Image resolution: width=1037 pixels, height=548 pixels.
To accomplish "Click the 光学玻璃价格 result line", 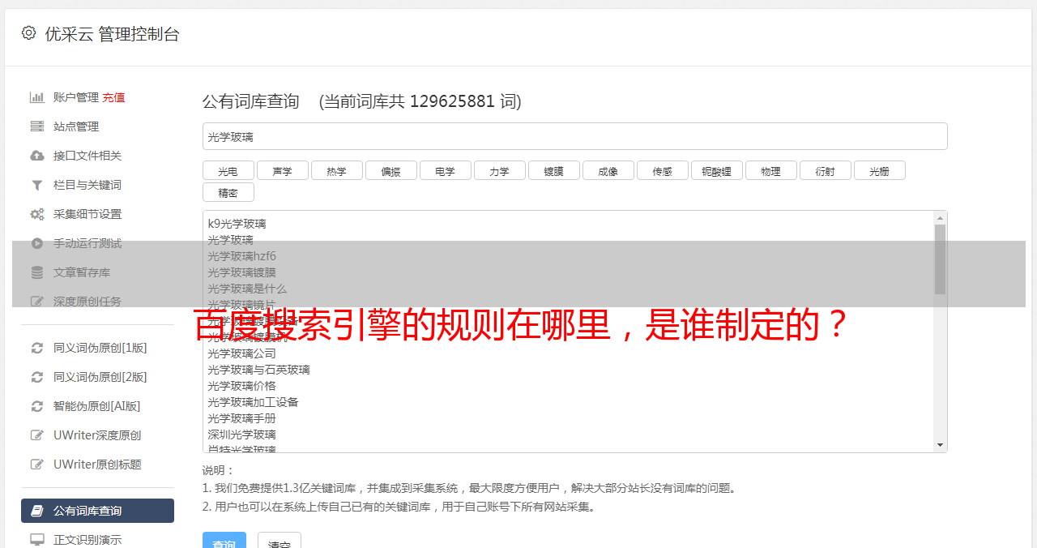I will click(x=241, y=386).
